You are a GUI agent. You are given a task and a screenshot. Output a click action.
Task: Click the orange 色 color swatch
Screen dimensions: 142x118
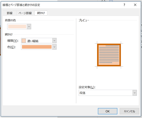coord(37,47)
